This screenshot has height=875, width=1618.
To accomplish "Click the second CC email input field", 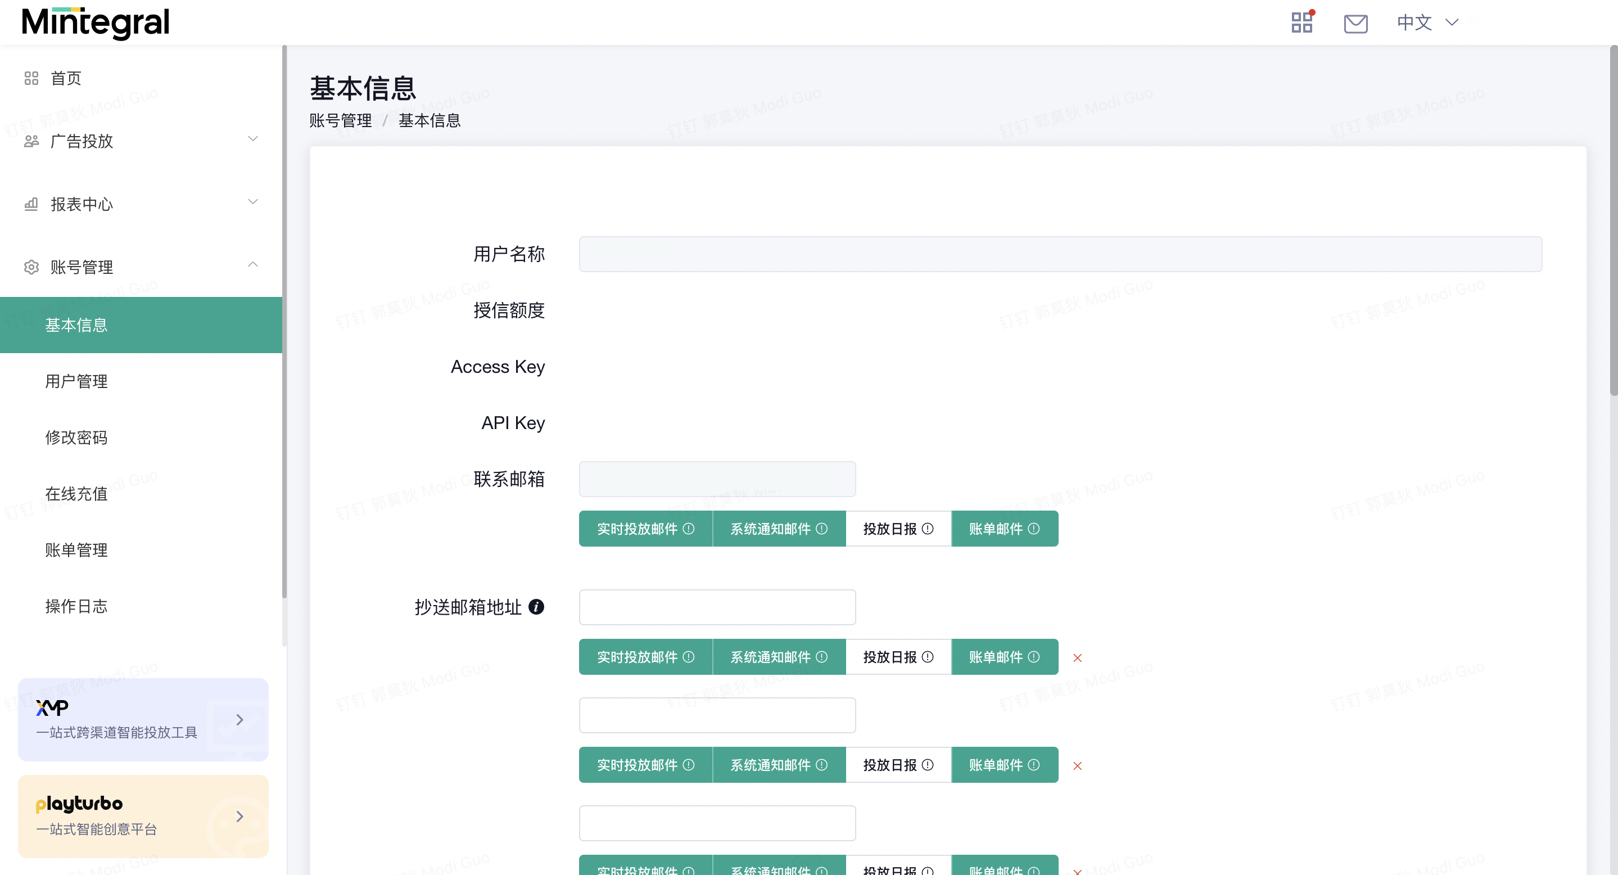I will coord(717,715).
